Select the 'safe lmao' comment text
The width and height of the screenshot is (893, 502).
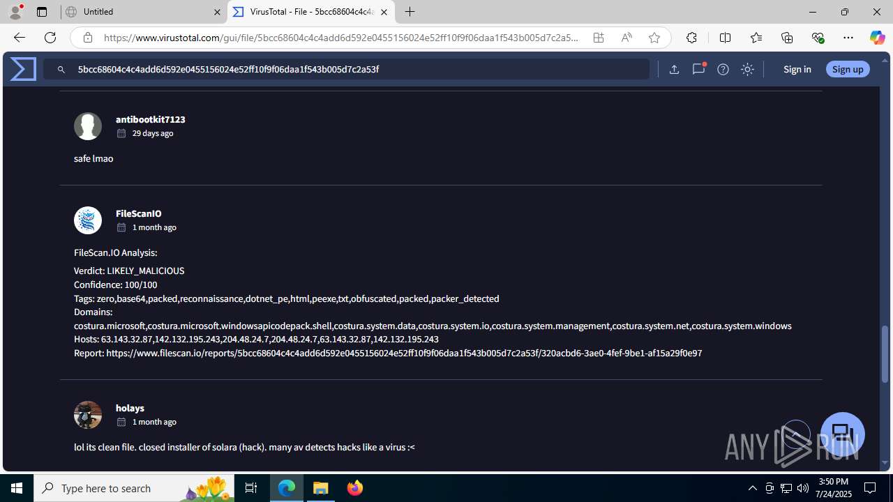click(93, 158)
